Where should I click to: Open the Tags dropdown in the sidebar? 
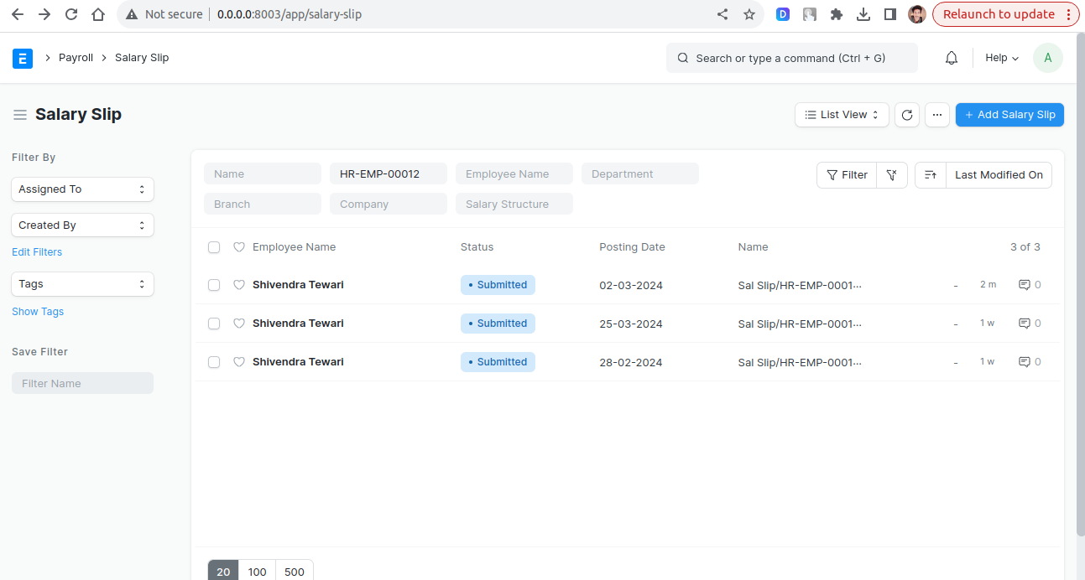coord(81,283)
